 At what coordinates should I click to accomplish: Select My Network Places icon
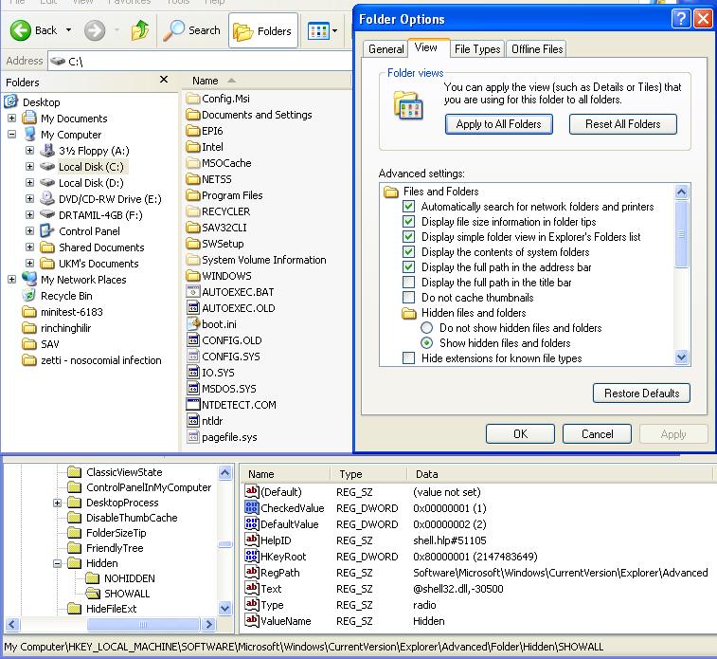[29, 279]
